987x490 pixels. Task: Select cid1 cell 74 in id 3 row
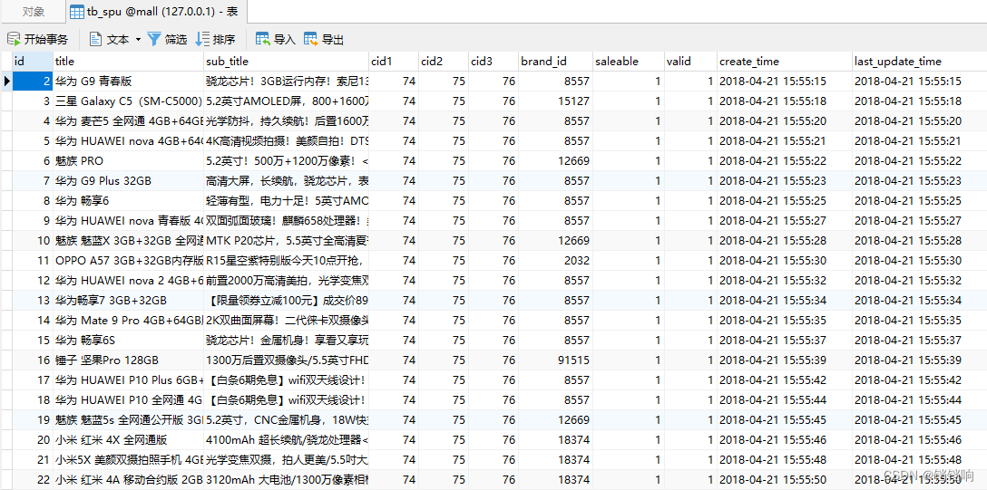click(x=394, y=101)
